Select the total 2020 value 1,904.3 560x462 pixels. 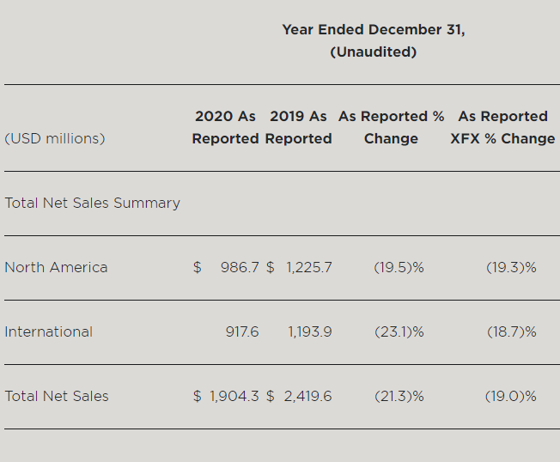click(x=234, y=396)
